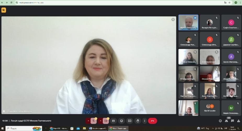Leave the call with red hang-up button
This screenshot has width=242, height=131.
(x=153, y=121)
